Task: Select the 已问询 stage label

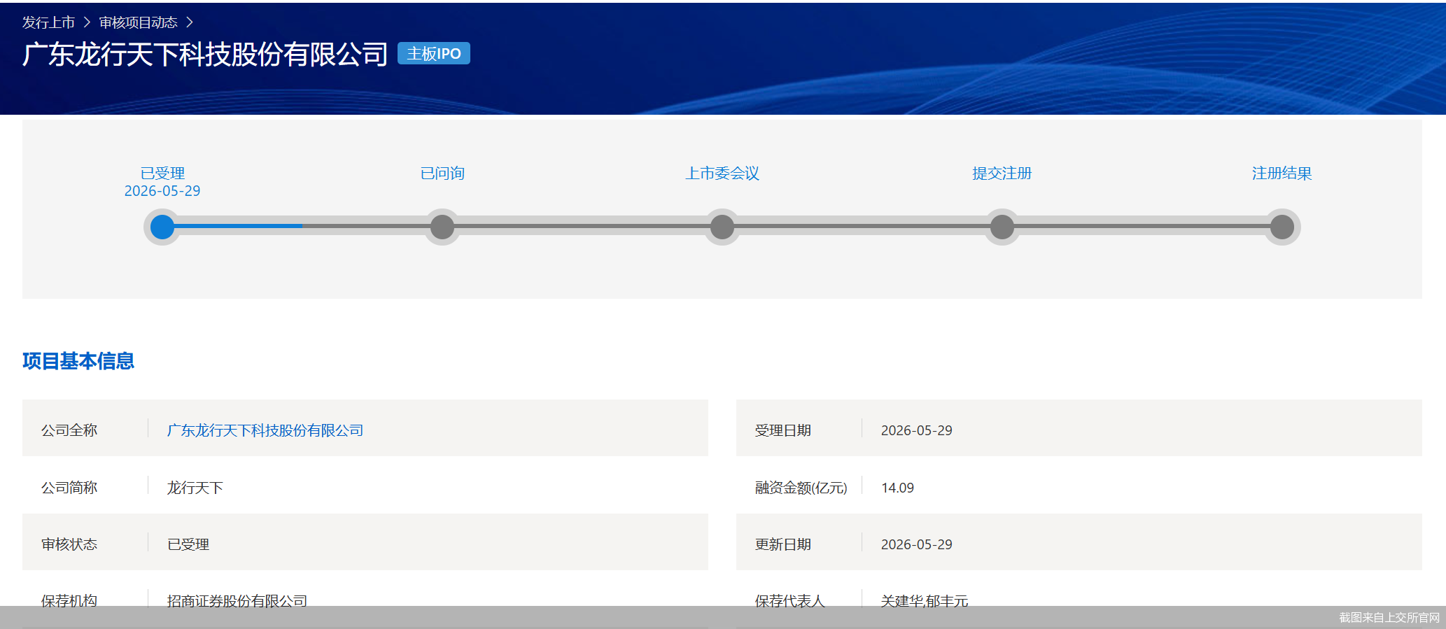Action: (442, 173)
